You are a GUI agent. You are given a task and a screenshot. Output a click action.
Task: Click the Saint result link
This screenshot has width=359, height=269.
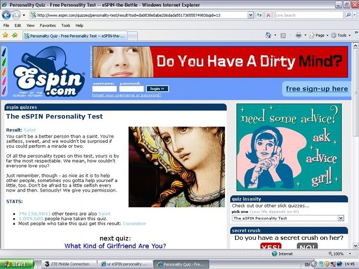30,130
